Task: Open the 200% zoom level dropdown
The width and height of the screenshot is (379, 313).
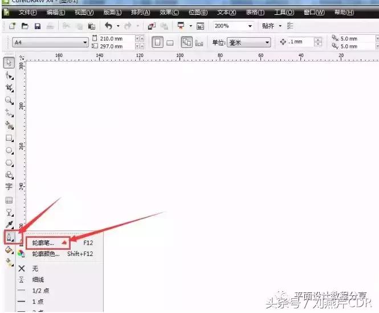Action: click(250, 26)
